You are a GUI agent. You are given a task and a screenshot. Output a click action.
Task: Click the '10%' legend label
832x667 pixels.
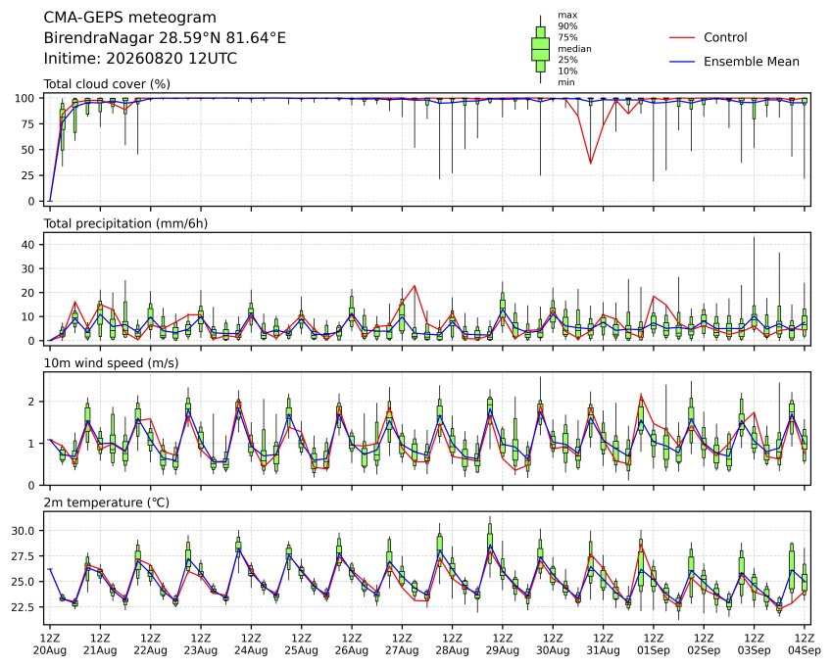567,71
